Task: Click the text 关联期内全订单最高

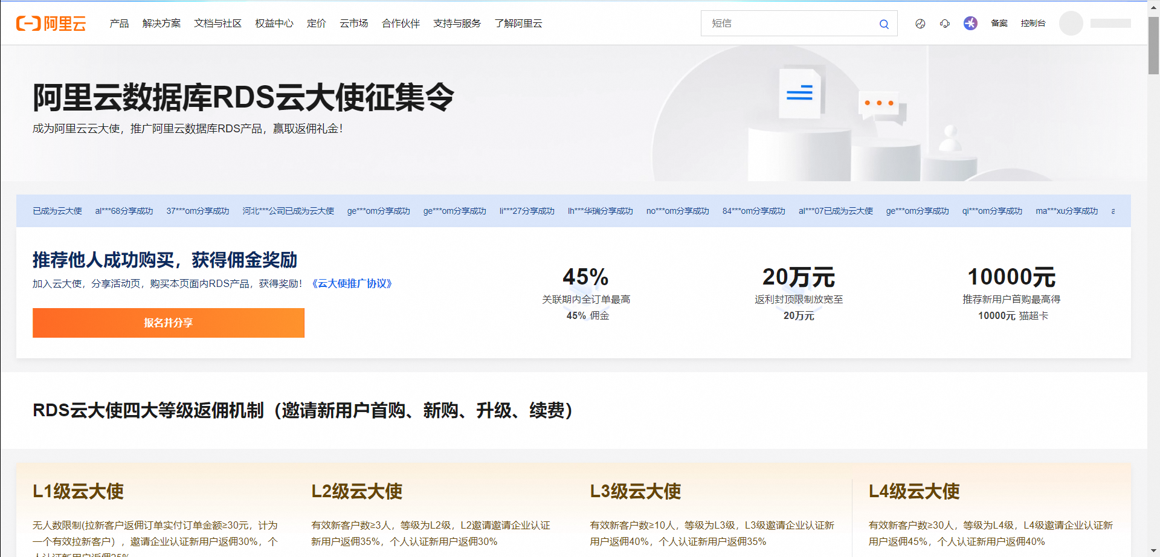Action: pos(586,300)
